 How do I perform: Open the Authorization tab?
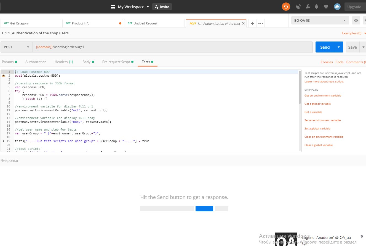[x=36, y=62]
